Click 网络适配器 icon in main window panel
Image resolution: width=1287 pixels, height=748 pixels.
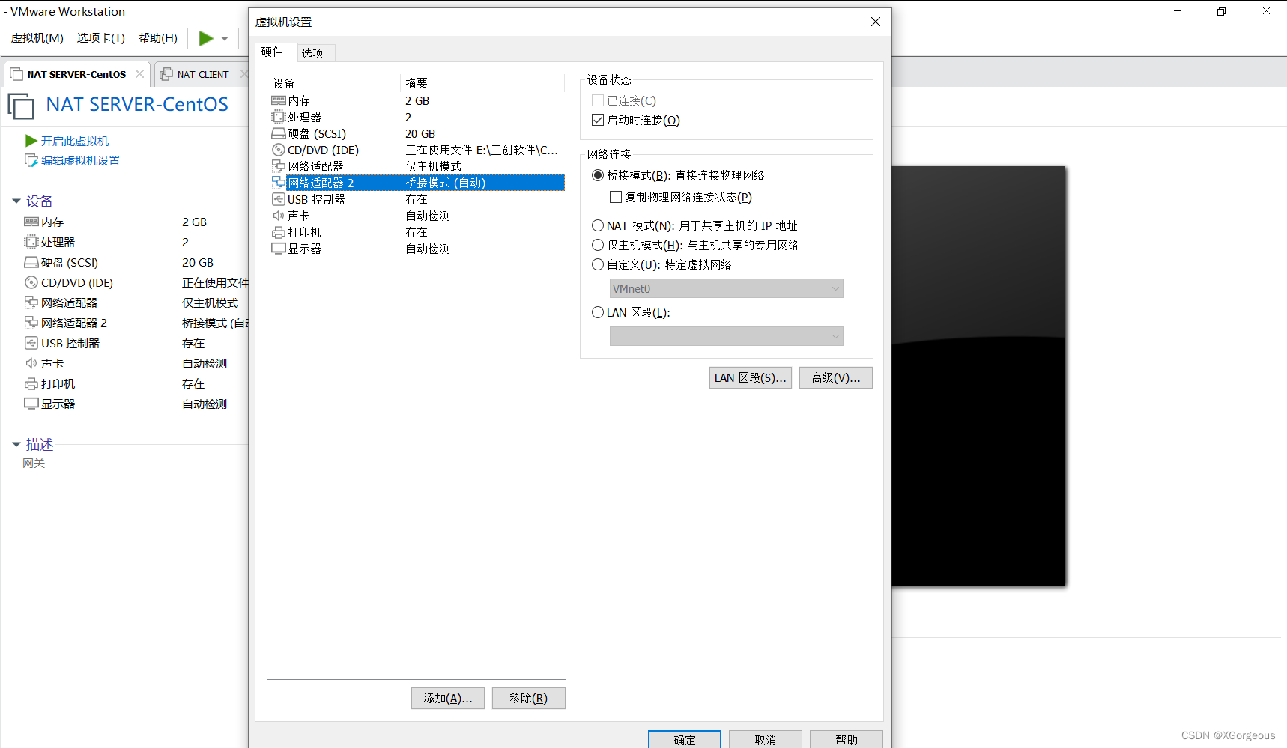point(31,302)
